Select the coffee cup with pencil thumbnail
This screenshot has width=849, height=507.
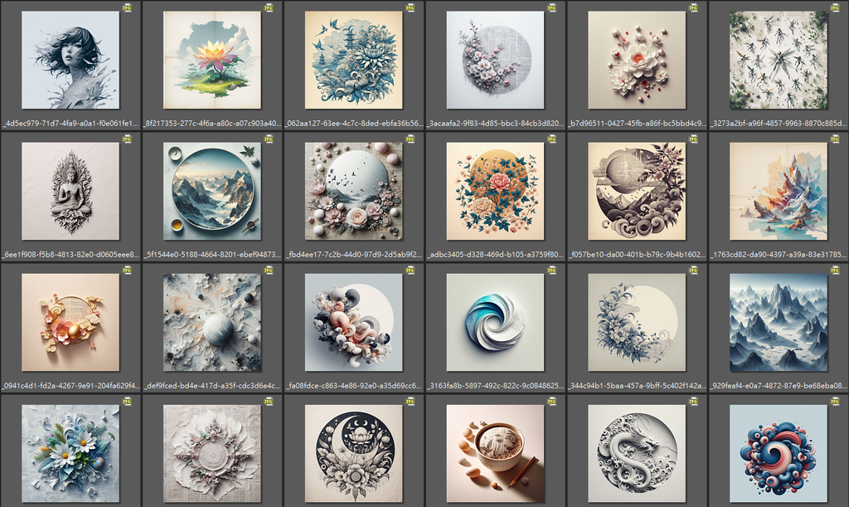pyautogui.click(x=496, y=453)
